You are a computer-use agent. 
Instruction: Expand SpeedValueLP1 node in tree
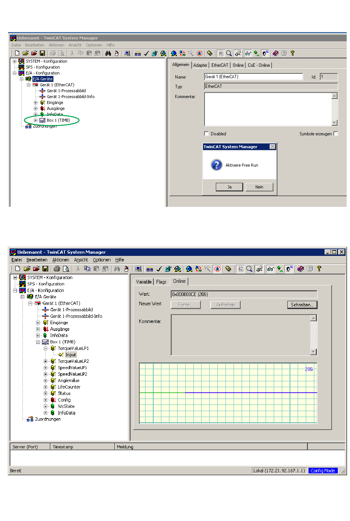[46, 368]
